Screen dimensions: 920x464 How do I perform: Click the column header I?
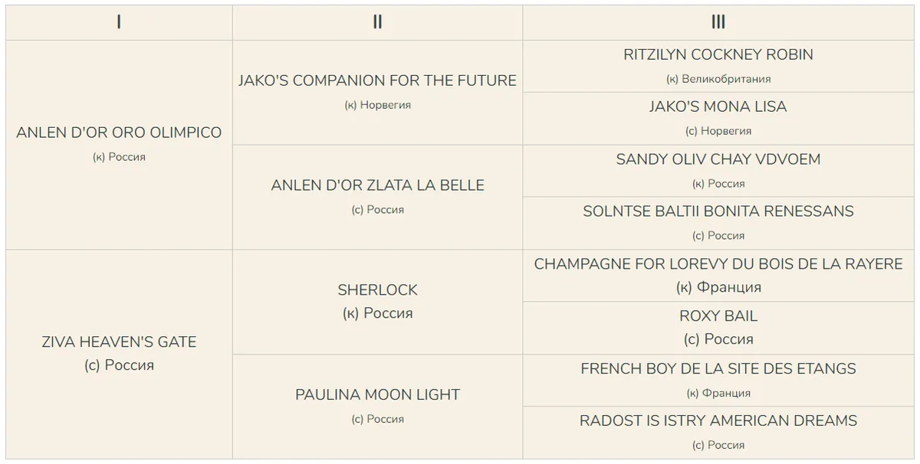click(119, 22)
